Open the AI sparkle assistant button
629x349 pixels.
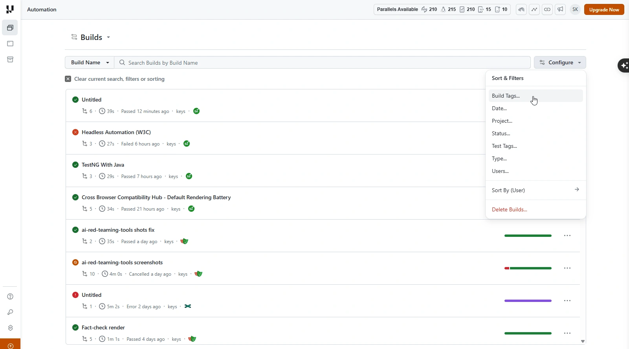tap(624, 65)
